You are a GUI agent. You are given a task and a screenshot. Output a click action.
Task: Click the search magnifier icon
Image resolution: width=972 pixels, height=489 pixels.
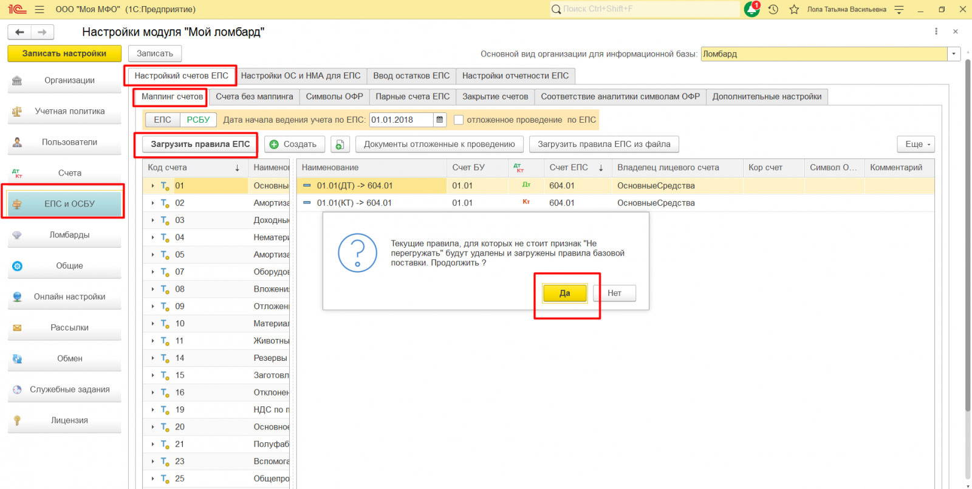coord(556,9)
